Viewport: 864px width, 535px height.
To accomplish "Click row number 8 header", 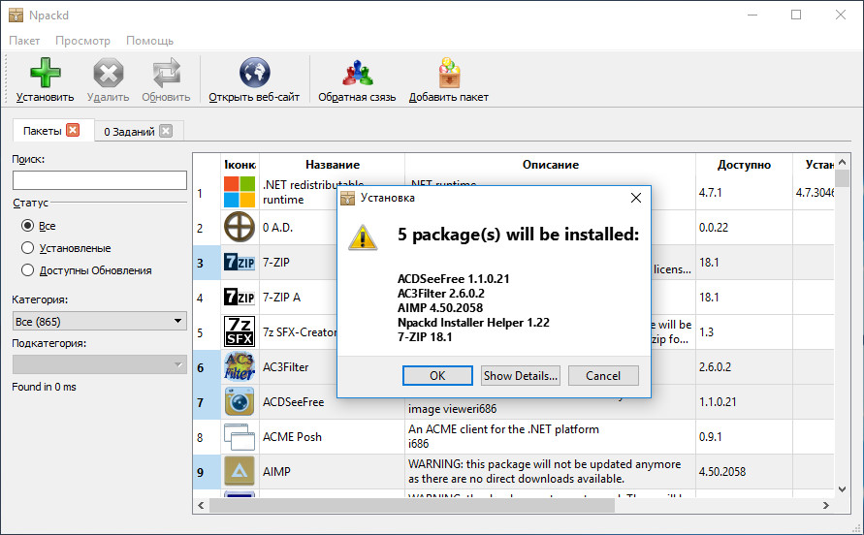I will click(x=207, y=437).
